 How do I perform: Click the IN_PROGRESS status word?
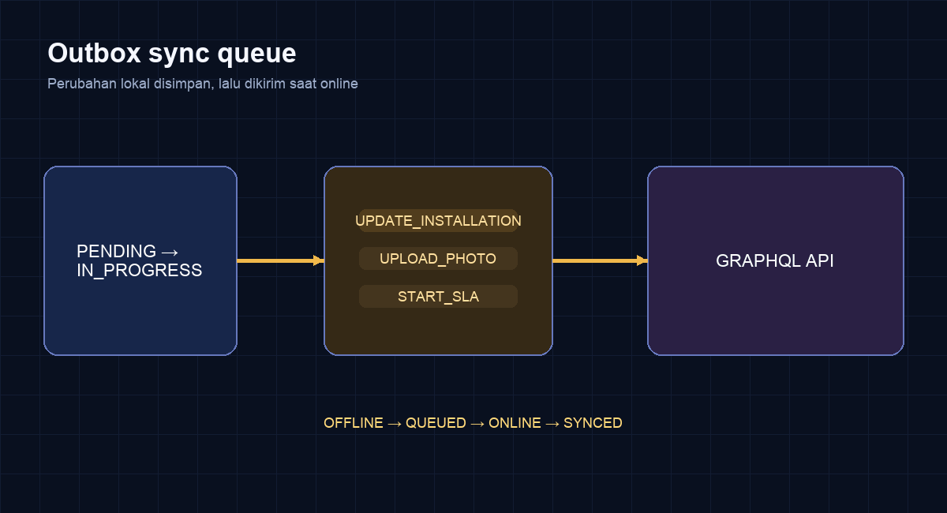(x=140, y=271)
